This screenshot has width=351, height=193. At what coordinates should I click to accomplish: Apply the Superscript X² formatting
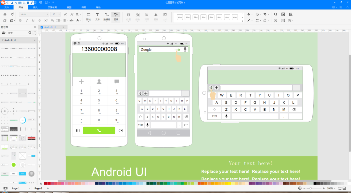pos(46,20)
